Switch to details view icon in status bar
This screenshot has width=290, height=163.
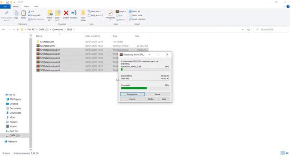click(283, 153)
